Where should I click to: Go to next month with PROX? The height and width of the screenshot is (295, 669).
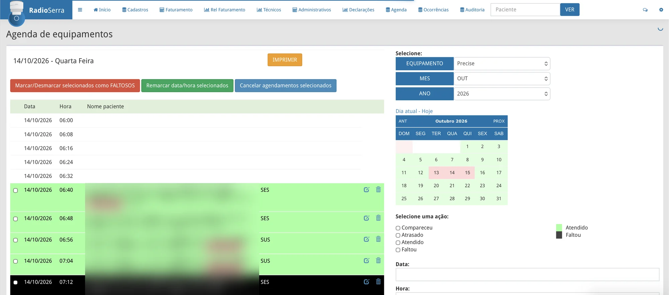tap(499, 121)
